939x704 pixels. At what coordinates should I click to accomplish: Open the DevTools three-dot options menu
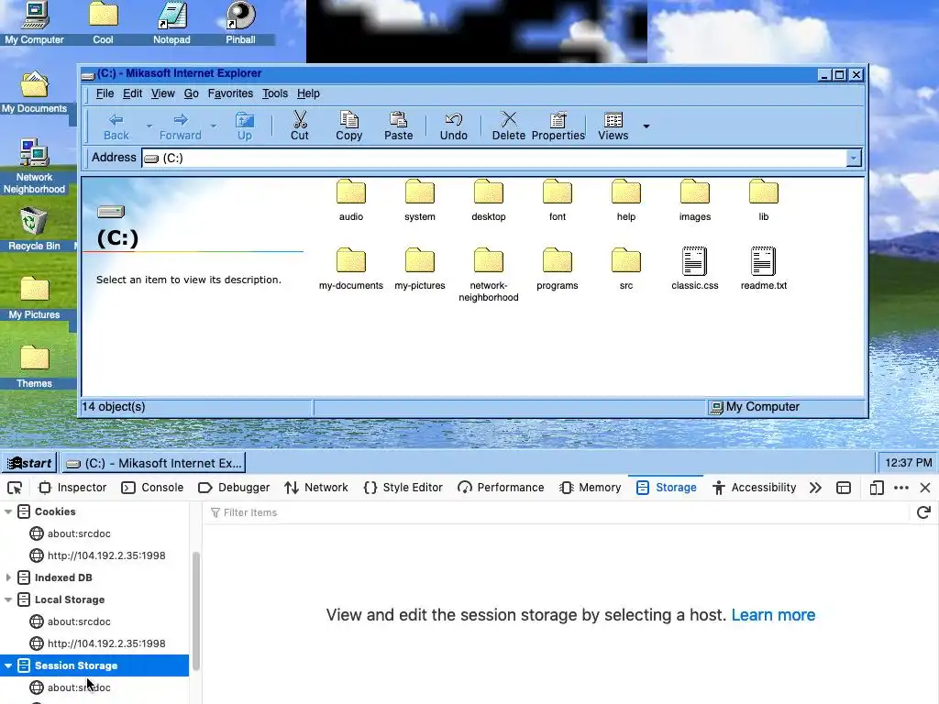[x=901, y=488]
